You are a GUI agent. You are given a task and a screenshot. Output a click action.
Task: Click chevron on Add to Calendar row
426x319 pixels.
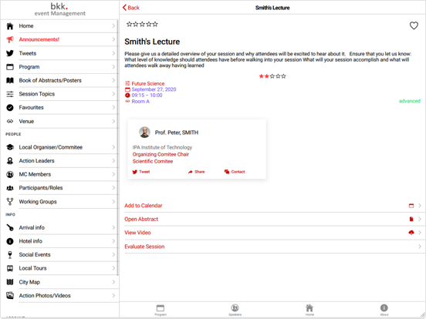420,206
